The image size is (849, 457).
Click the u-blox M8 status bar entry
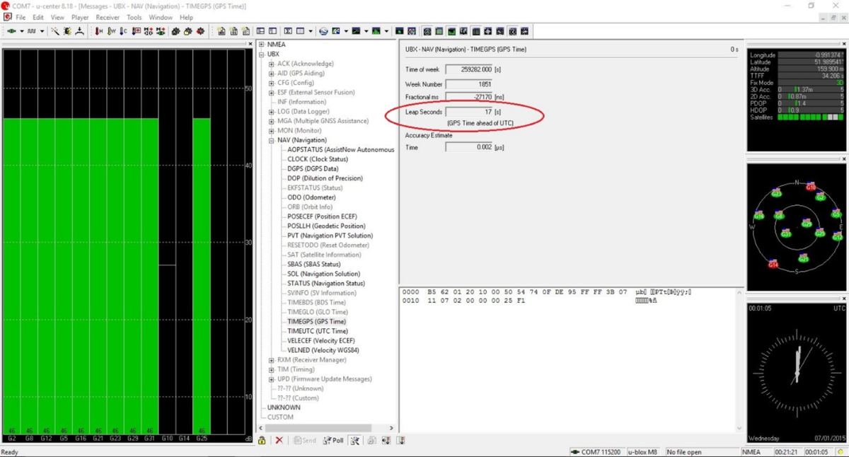coord(642,452)
